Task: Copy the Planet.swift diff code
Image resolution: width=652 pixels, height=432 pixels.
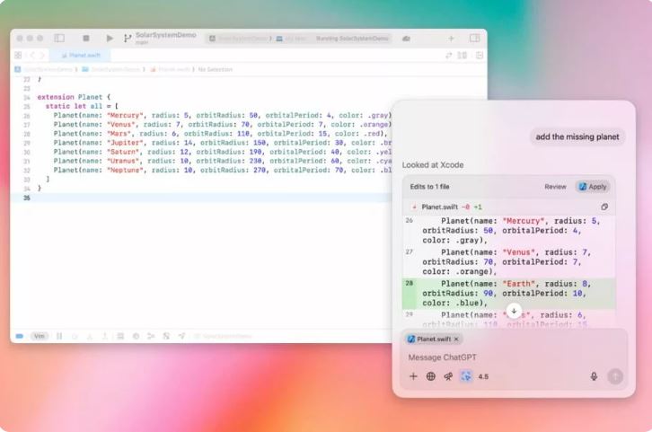Action: click(x=604, y=207)
